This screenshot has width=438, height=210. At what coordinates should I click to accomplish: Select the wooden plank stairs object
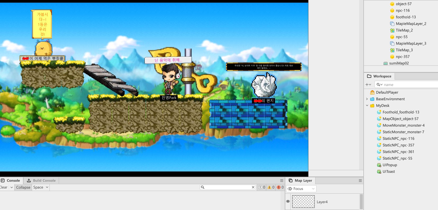pos(111,80)
